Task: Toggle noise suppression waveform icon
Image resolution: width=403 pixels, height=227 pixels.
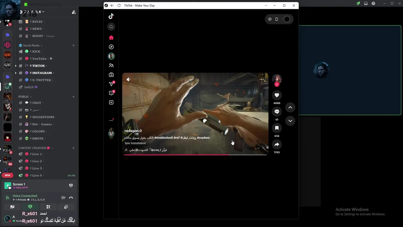Action: pos(63,198)
